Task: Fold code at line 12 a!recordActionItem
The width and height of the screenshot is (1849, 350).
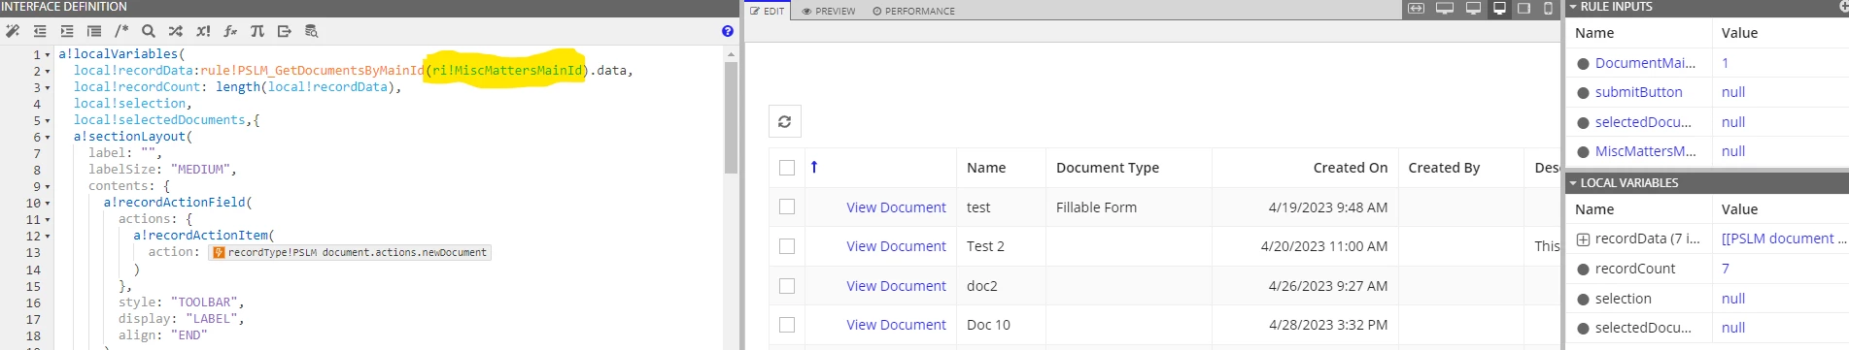Action: coord(48,237)
